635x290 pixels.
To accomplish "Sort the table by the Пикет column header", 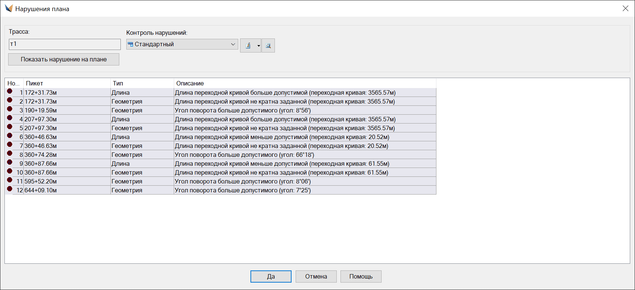I will 67,83.
